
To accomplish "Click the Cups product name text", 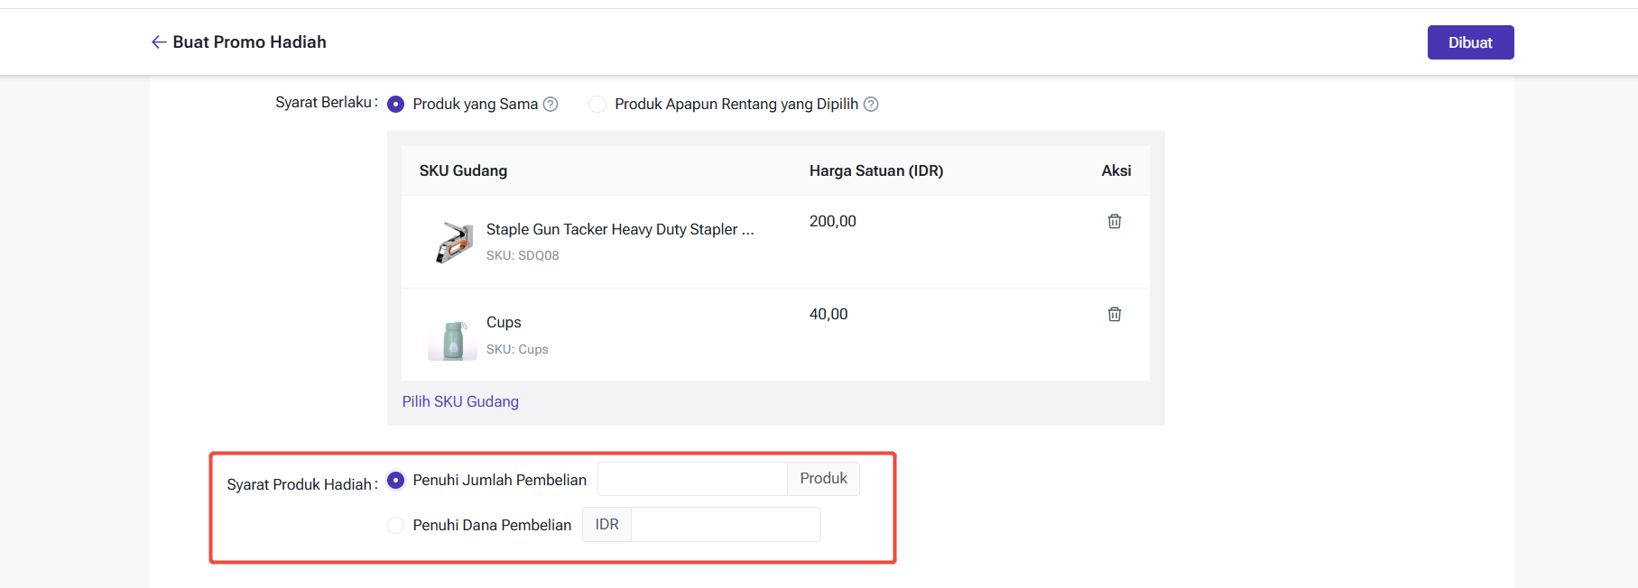I will click(504, 323).
